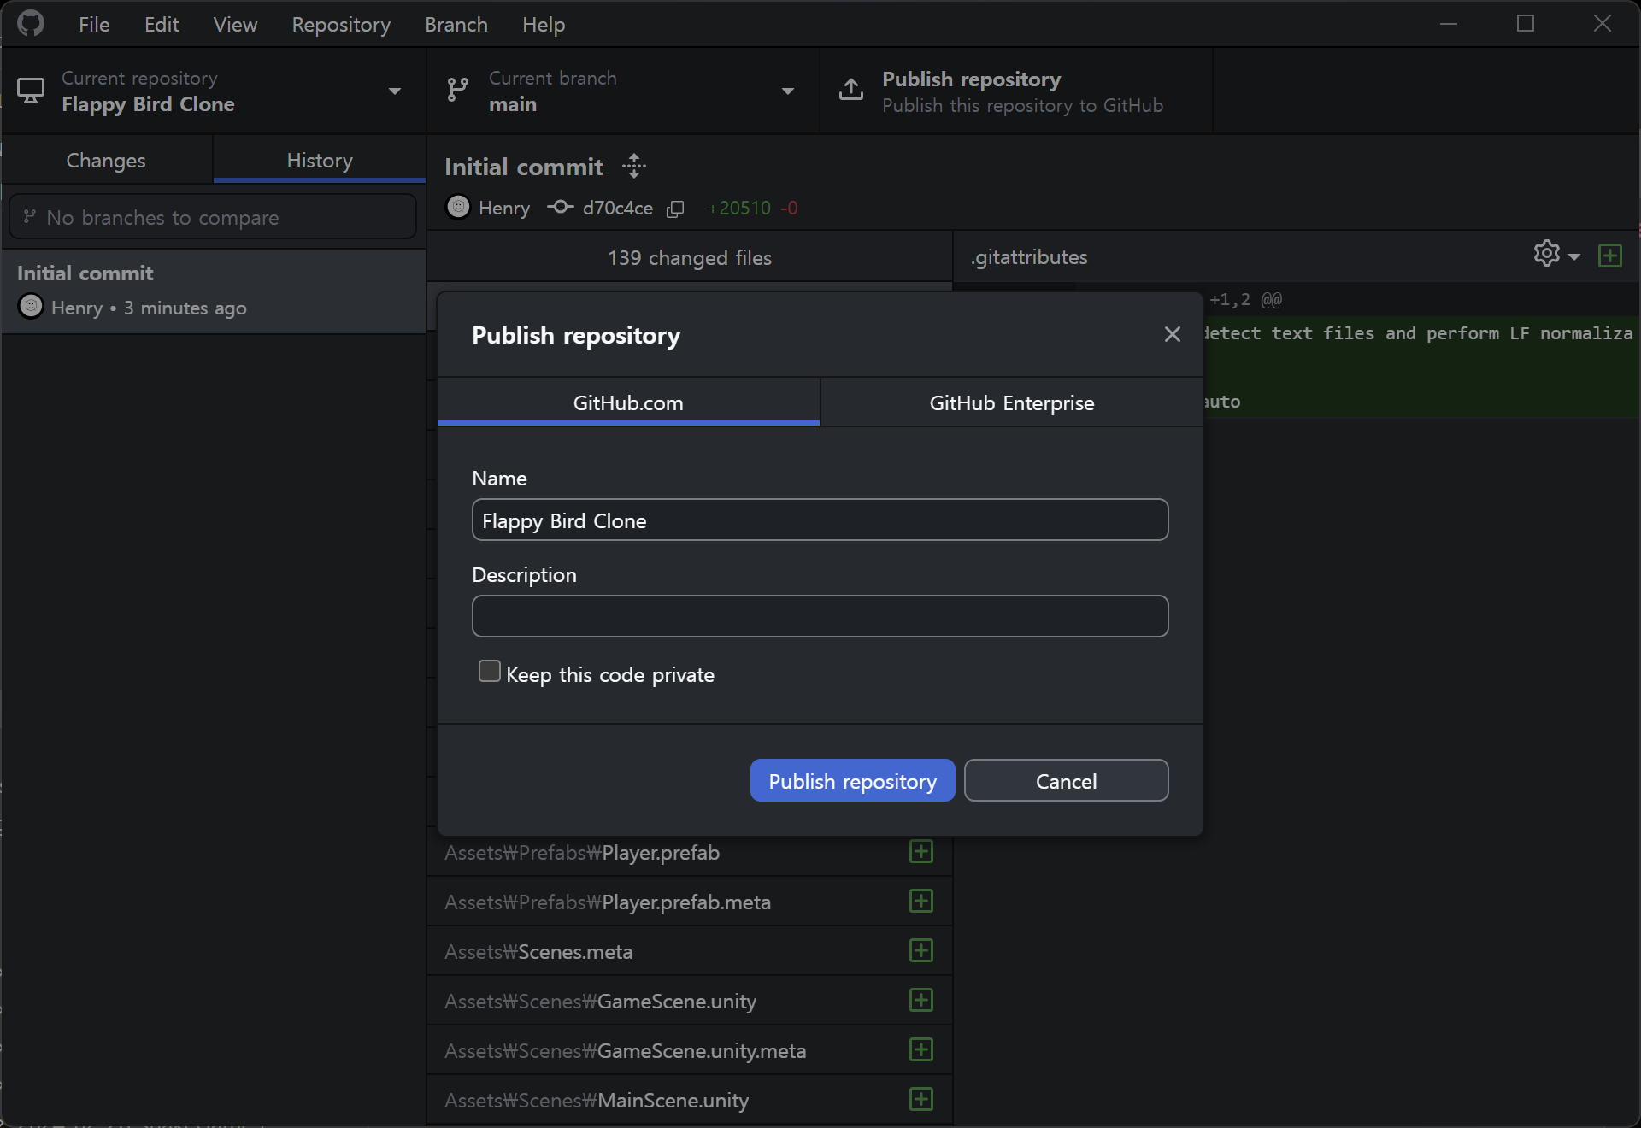Open the Help menu
1641x1128 pixels.
pyautogui.click(x=544, y=25)
